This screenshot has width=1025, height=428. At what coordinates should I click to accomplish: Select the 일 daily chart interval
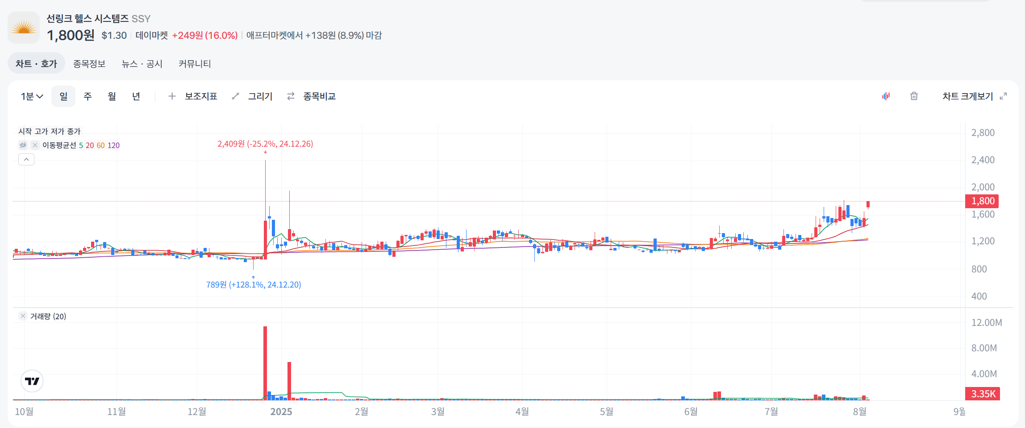pyautogui.click(x=63, y=96)
